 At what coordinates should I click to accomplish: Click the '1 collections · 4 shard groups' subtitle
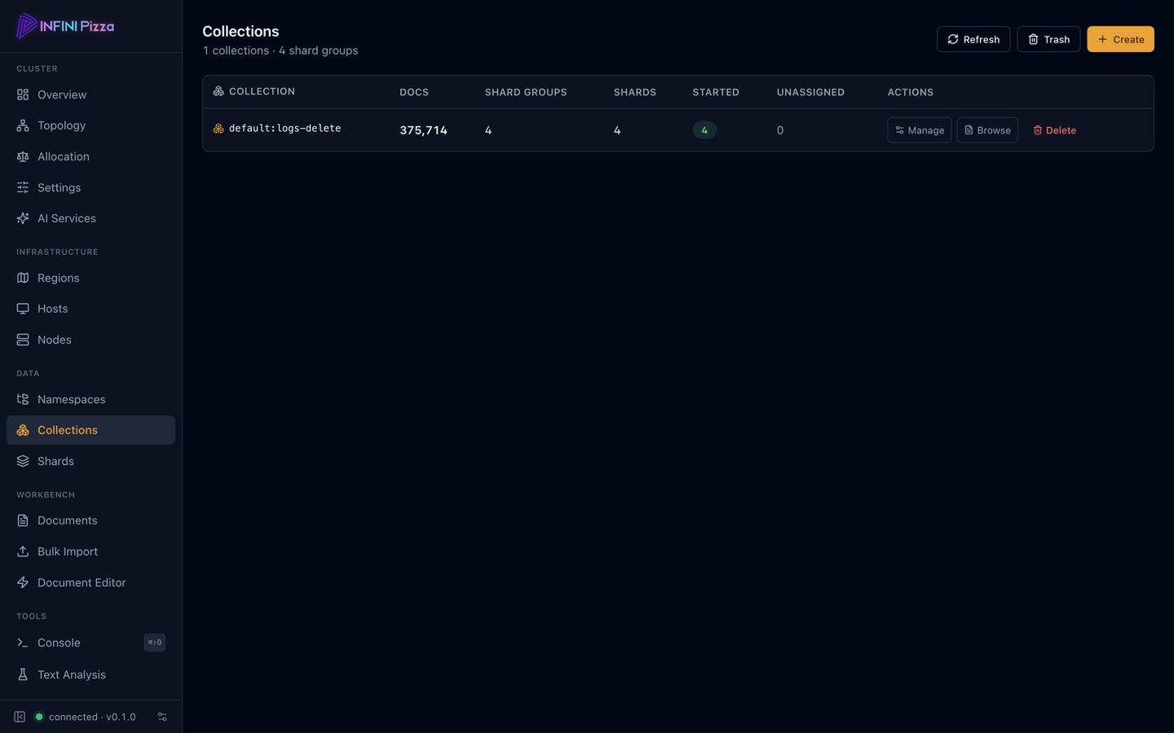point(280,50)
